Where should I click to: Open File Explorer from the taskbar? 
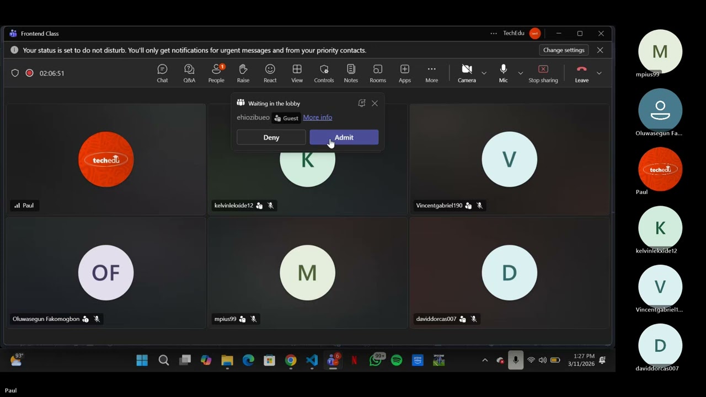[x=227, y=361]
